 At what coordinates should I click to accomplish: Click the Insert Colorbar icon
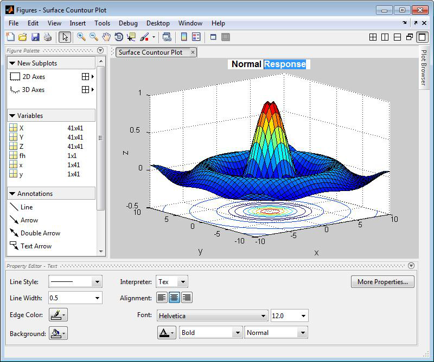(184, 37)
